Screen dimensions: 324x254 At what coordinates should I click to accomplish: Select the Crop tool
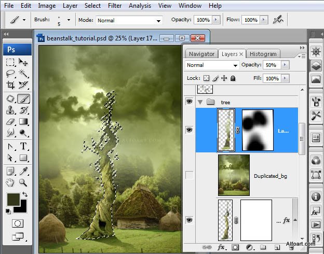point(10,86)
